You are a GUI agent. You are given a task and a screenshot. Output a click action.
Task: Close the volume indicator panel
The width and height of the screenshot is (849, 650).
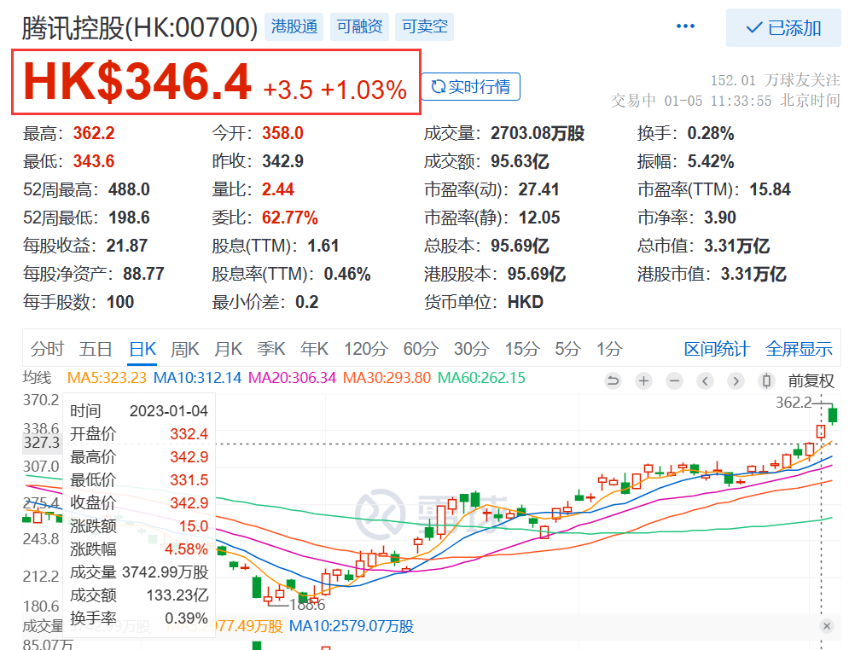826,626
